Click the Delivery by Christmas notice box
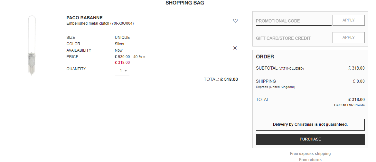The image size is (376, 162). click(310, 124)
